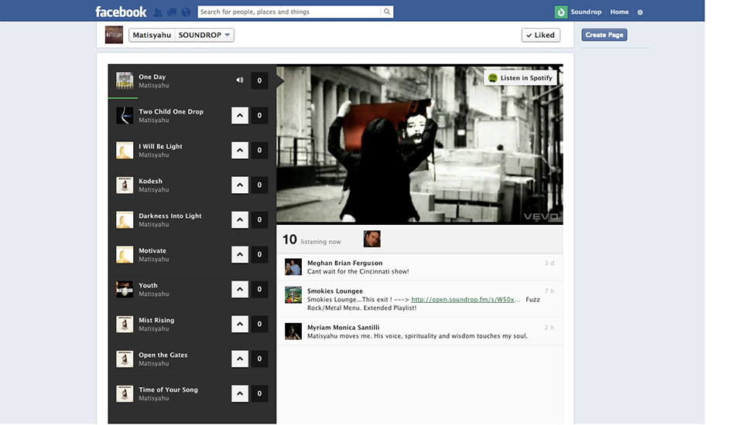Open Facebook notifications globe icon
Image resolution: width=743 pixels, height=425 pixels.
click(x=187, y=12)
